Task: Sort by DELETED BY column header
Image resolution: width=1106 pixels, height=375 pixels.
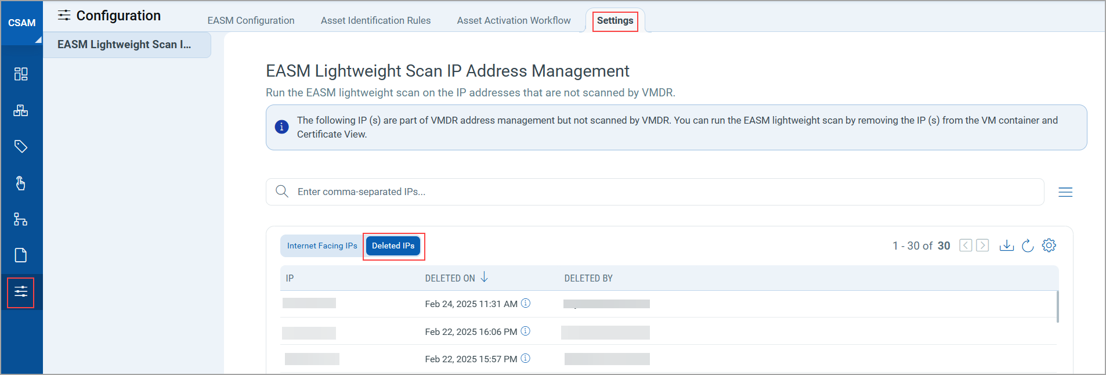Action: (588, 279)
